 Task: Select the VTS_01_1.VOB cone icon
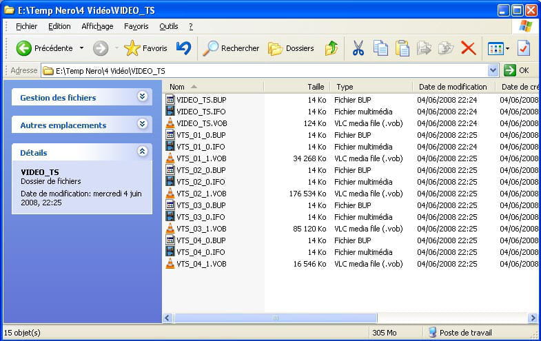170,158
